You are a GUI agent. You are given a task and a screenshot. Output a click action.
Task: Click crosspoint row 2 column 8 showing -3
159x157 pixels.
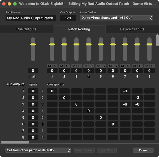(137, 98)
